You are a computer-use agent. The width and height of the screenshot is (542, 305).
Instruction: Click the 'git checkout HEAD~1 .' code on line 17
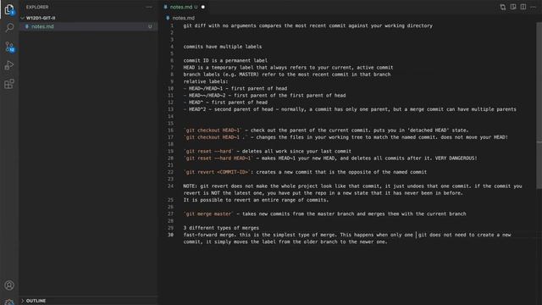click(215, 137)
